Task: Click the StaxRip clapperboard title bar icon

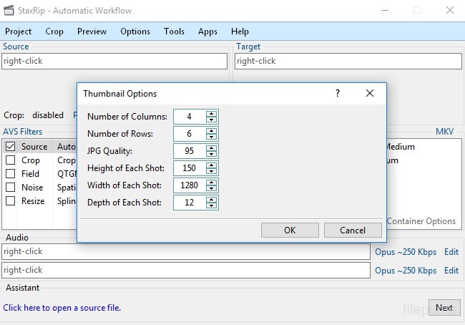Action: point(10,11)
